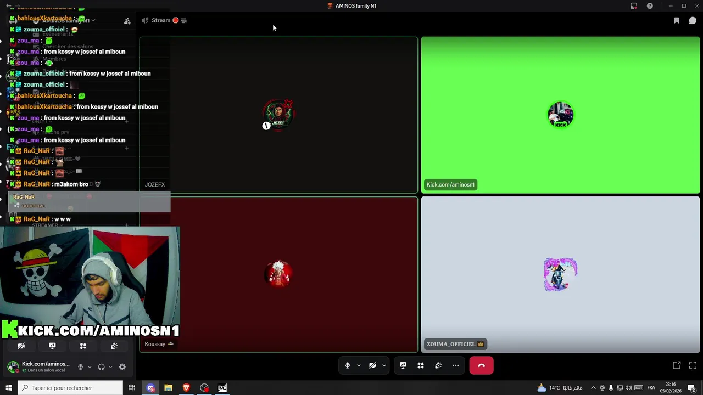
Task: Mute microphone in the call control bar
Action: pyautogui.click(x=347, y=365)
